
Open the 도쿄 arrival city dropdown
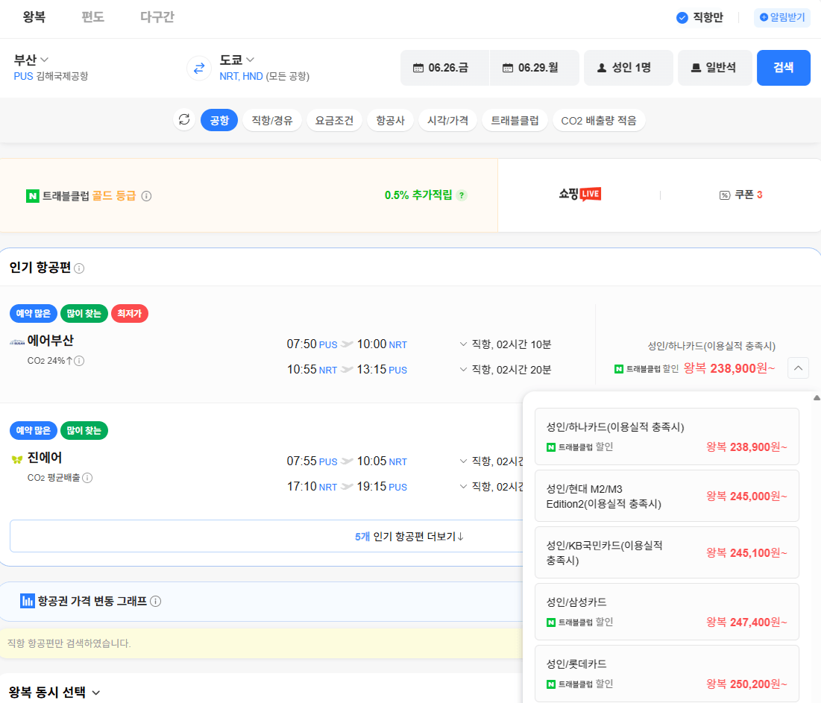tap(236, 60)
